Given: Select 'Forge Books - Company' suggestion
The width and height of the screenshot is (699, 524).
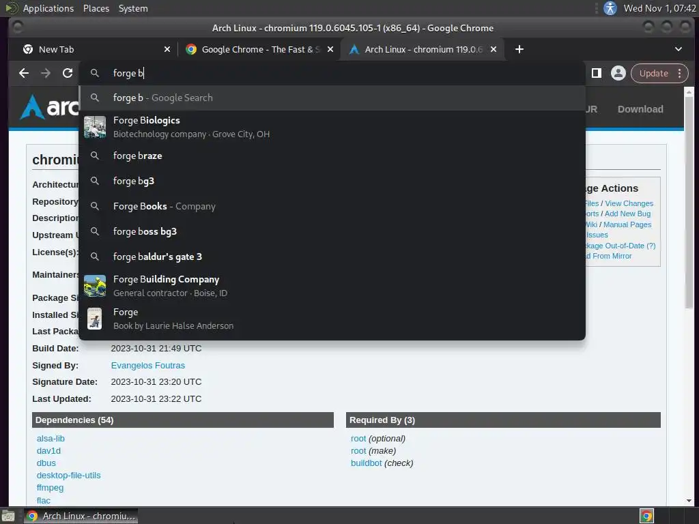Looking at the screenshot, I should [x=332, y=206].
